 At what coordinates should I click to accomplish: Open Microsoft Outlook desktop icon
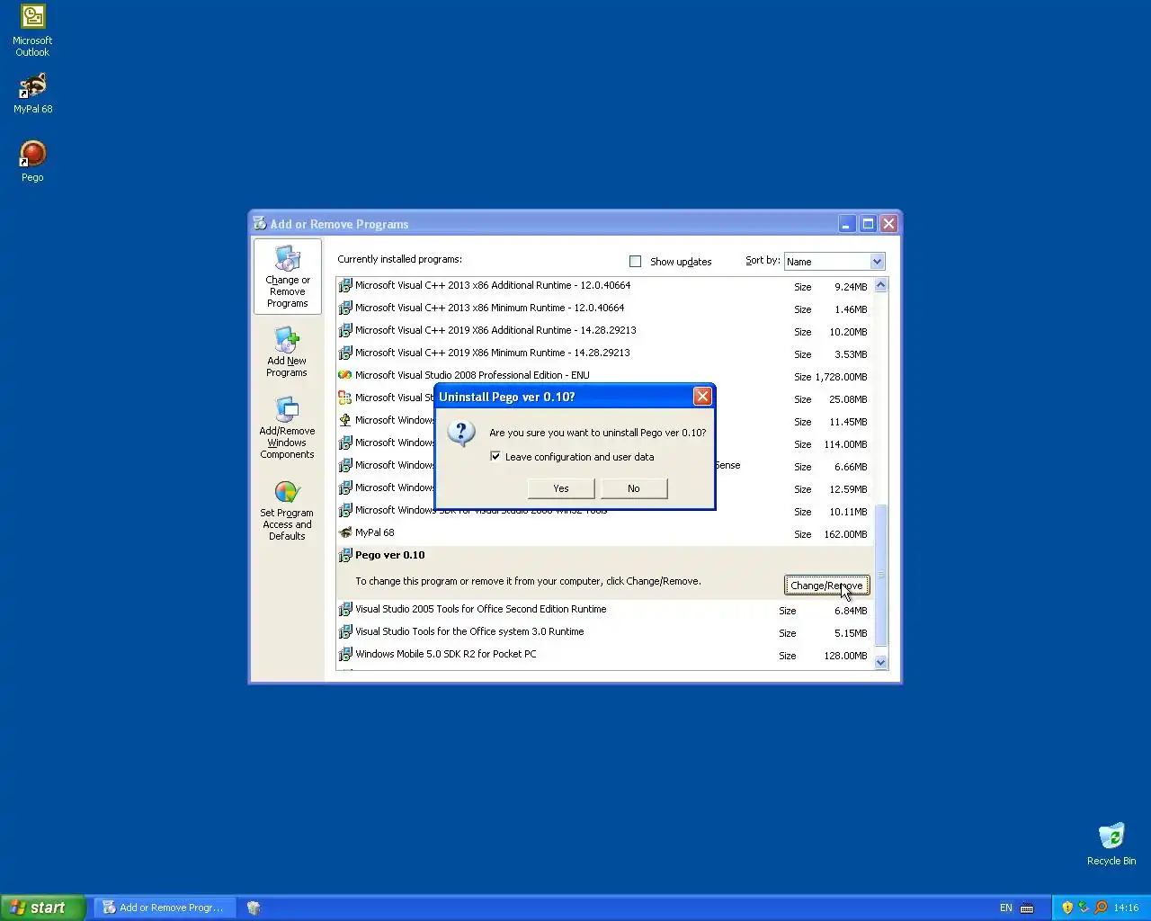(x=32, y=31)
